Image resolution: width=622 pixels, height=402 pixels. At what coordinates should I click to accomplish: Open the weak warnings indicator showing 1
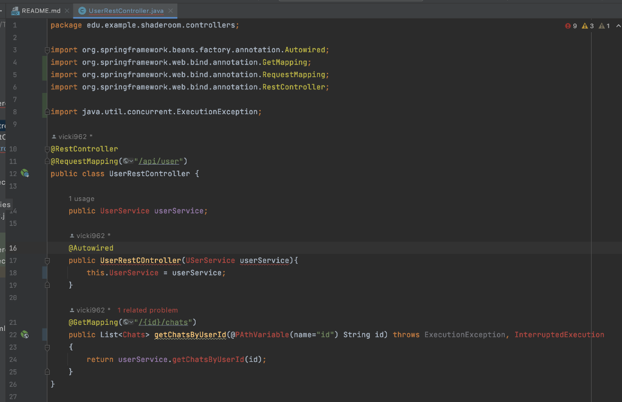pyautogui.click(x=604, y=26)
